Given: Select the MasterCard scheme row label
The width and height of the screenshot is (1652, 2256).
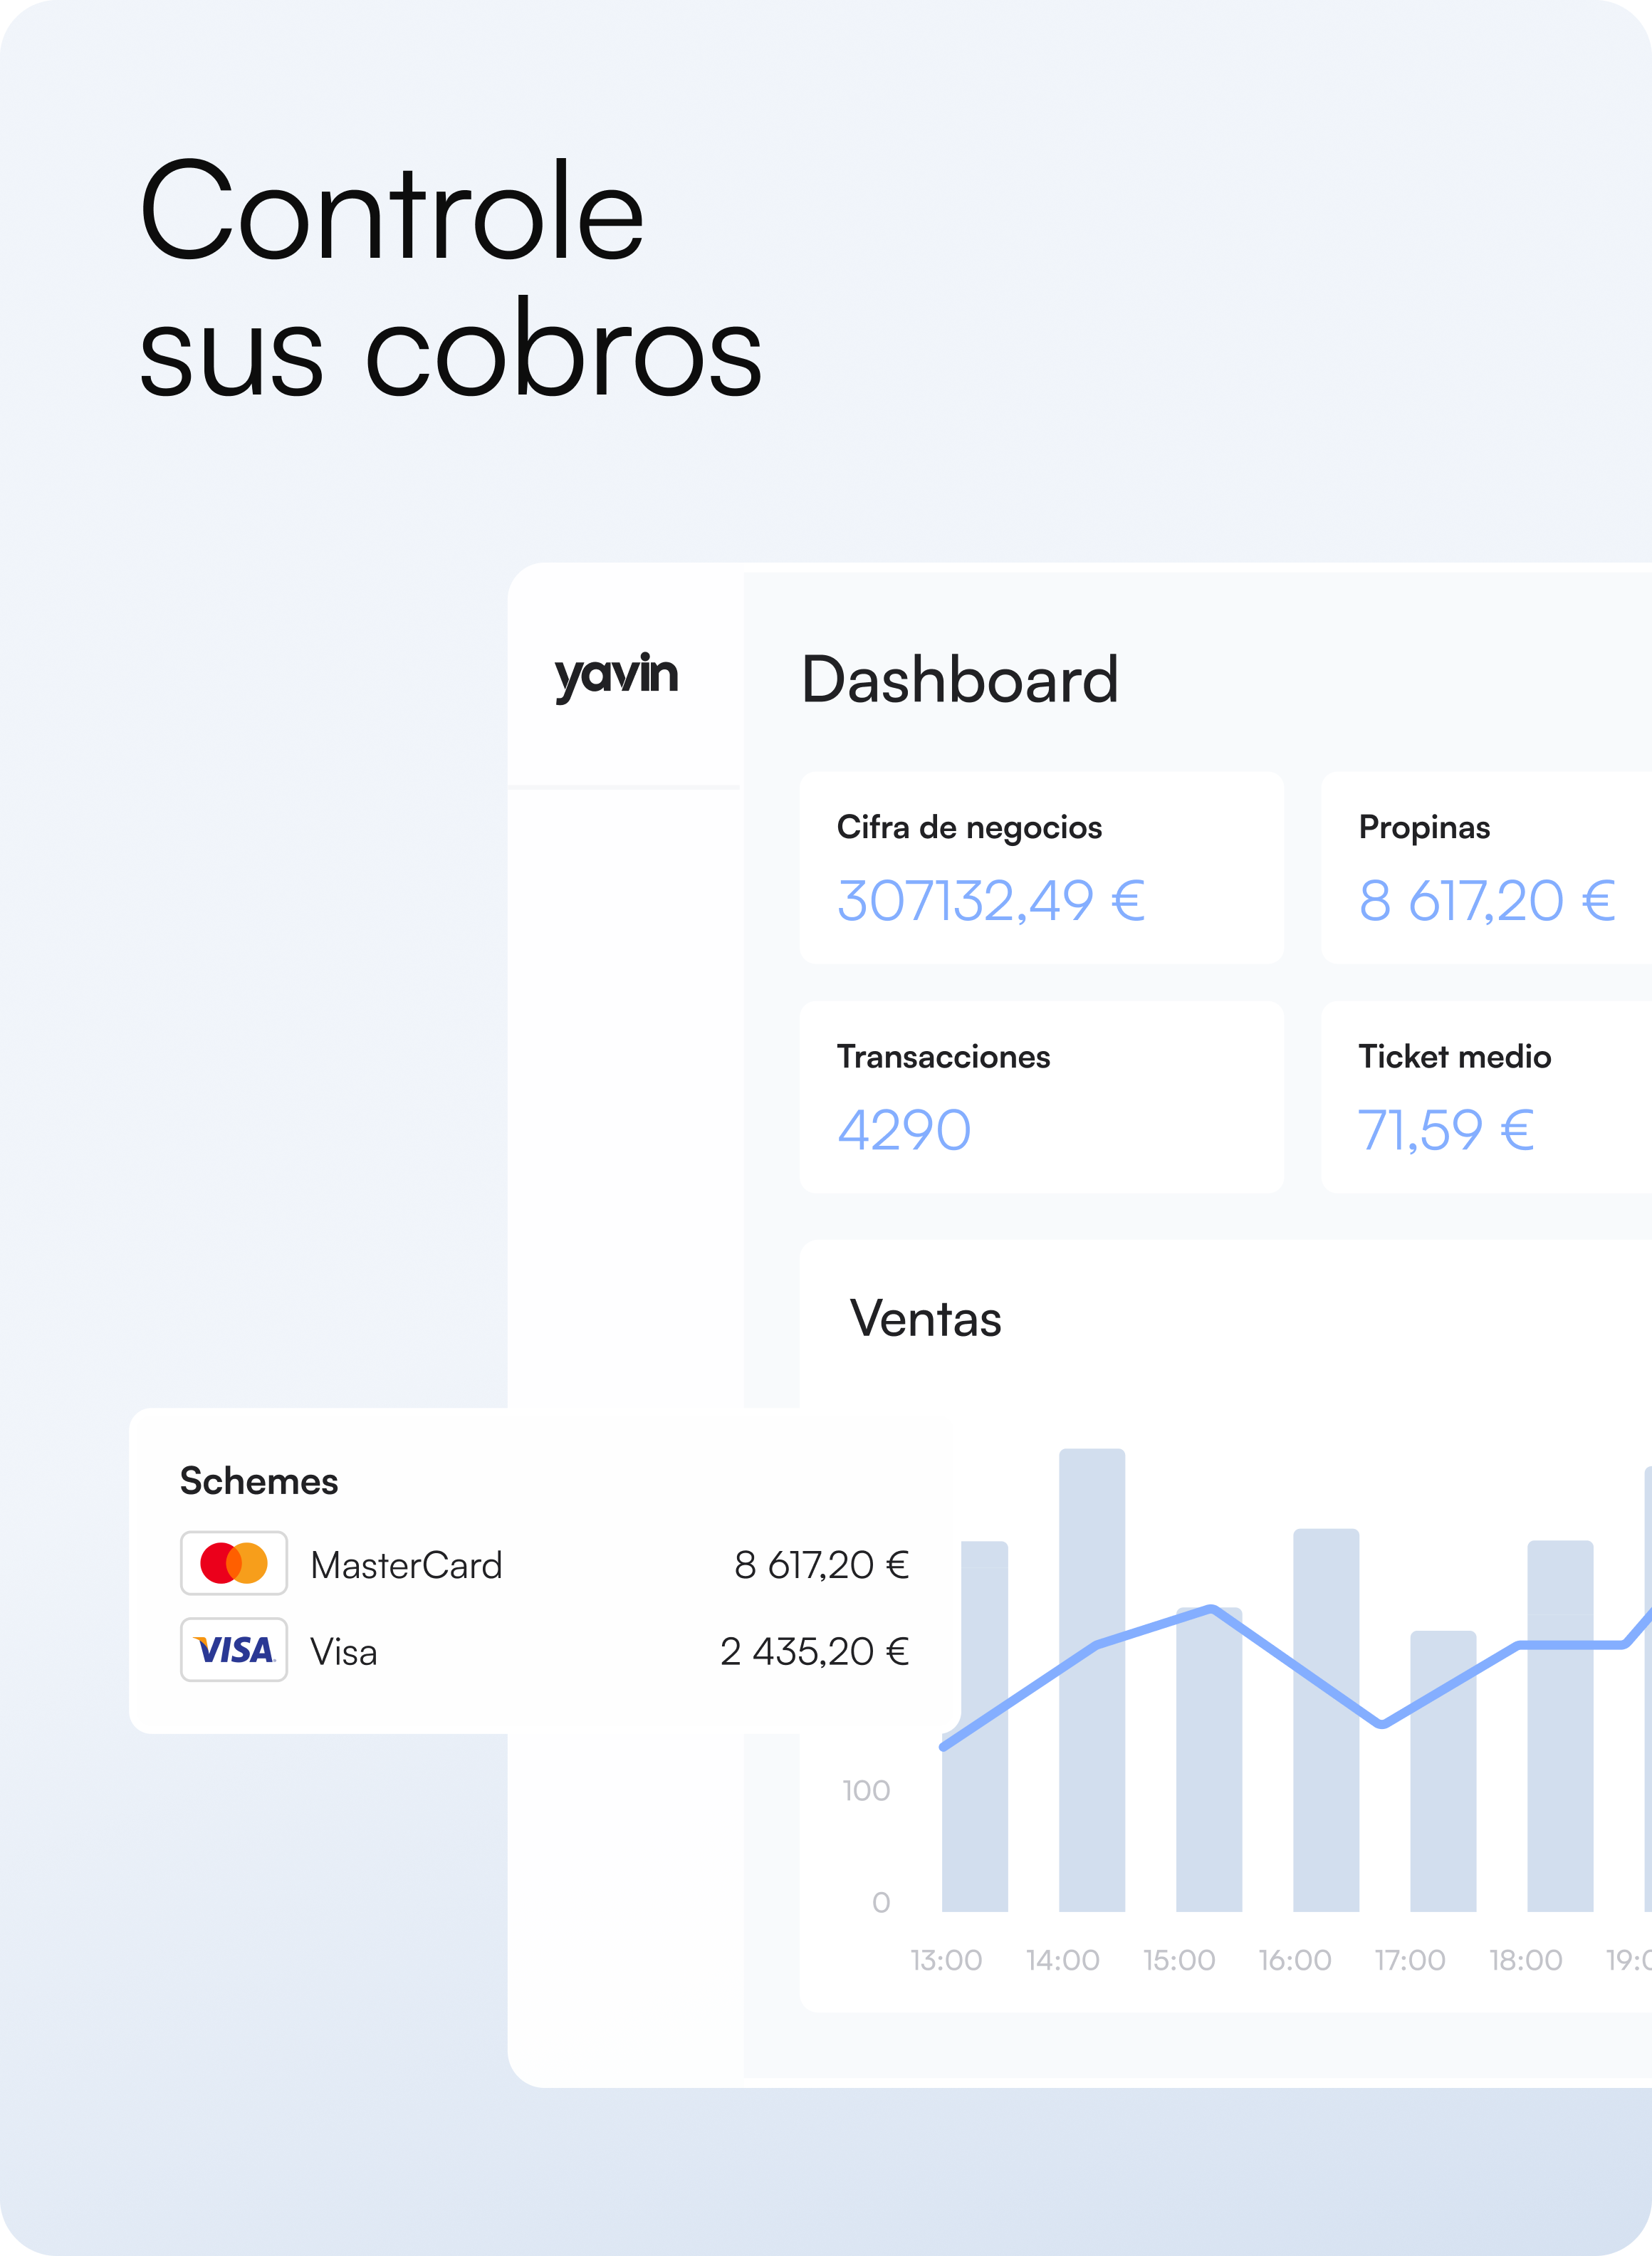Looking at the screenshot, I should click(406, 1565).
